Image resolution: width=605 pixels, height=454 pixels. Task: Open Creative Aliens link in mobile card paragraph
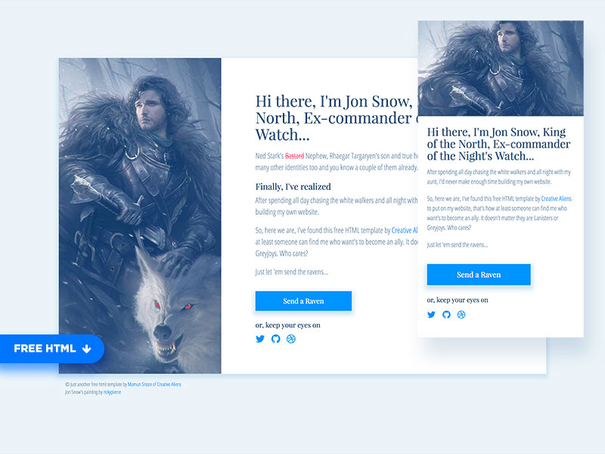pyautogui.click(x=556, y=199)
